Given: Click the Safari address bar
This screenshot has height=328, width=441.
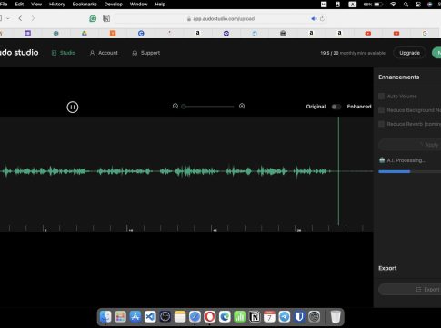Looking at the screenshot, I should (x=221, y=18).
